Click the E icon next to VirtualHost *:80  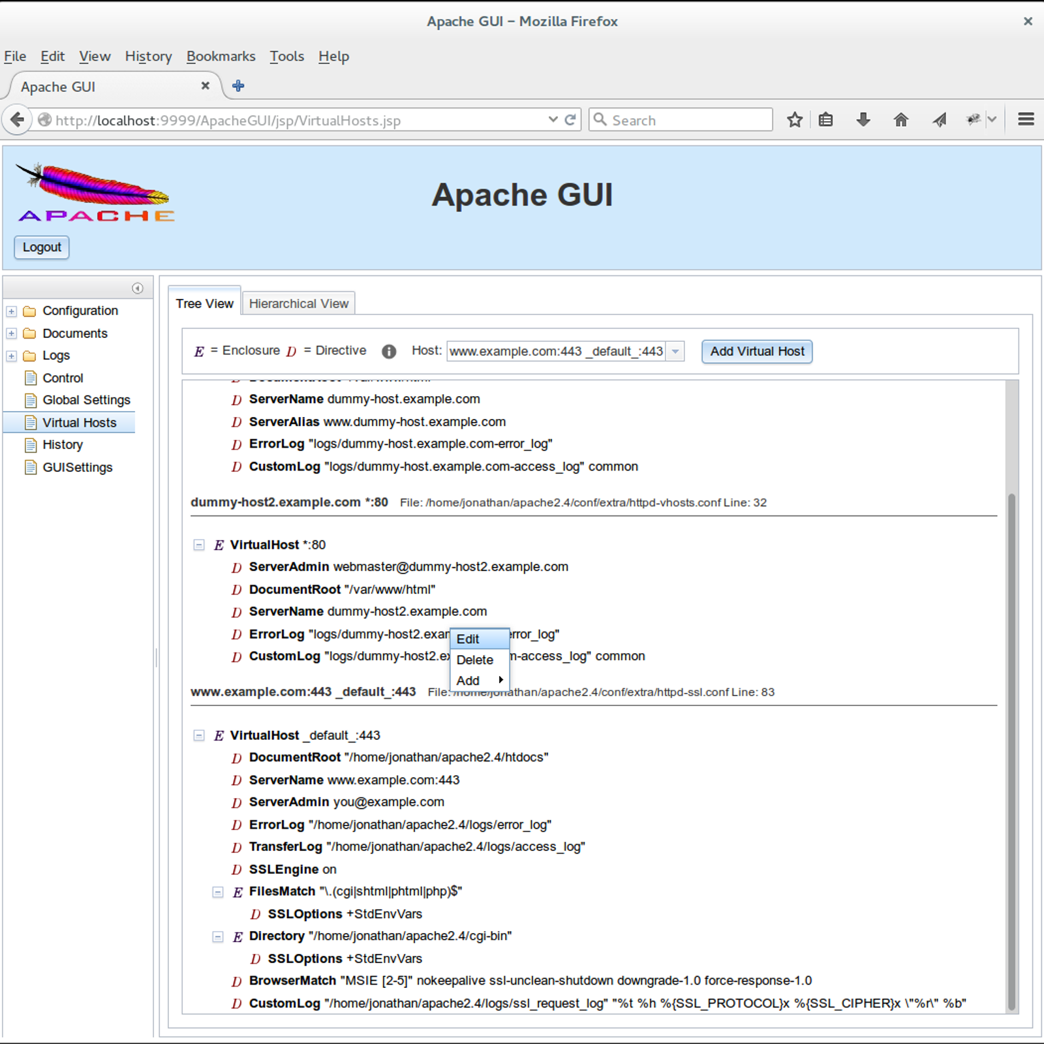tap(219, 545)
